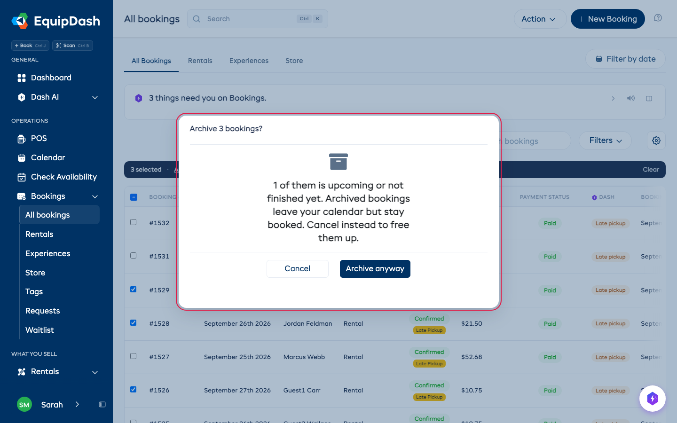Click the speaker icon in Dash banner
This screenshot has width=677, height=423.
(631, 98)
